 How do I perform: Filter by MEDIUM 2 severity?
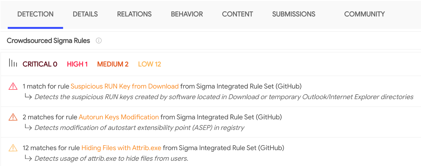coord(113,64)
